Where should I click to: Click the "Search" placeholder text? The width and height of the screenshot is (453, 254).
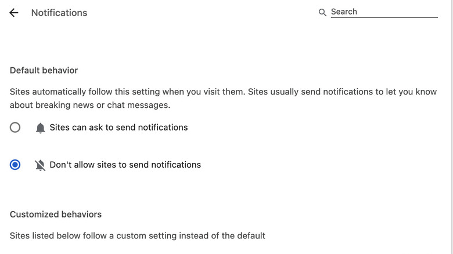344,12
